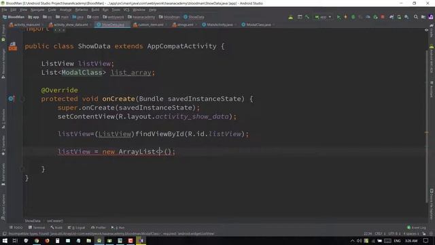The width and height of the screenshot is (435, 245).
Task: Open the Navigate menu
Action: click(x=37, y=10)
